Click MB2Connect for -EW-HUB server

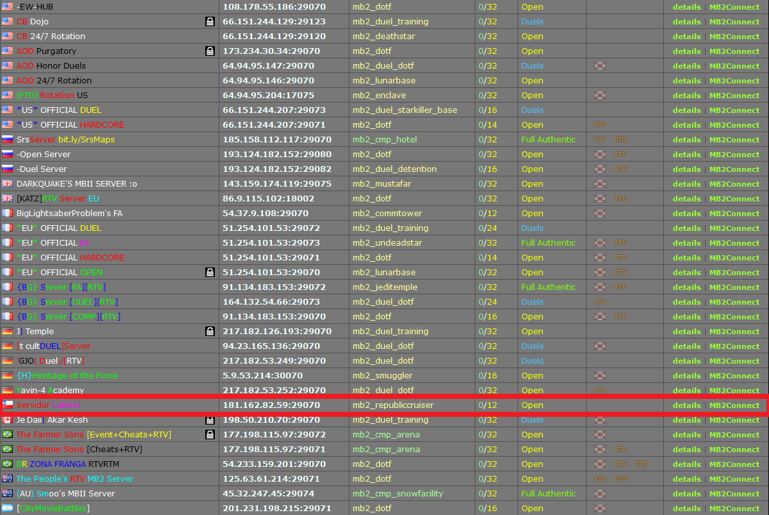coord(734,7)
